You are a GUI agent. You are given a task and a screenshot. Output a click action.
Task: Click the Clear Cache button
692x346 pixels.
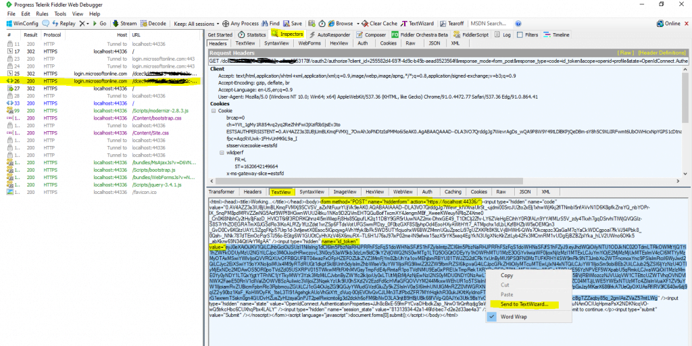click(x=380, y=24)
